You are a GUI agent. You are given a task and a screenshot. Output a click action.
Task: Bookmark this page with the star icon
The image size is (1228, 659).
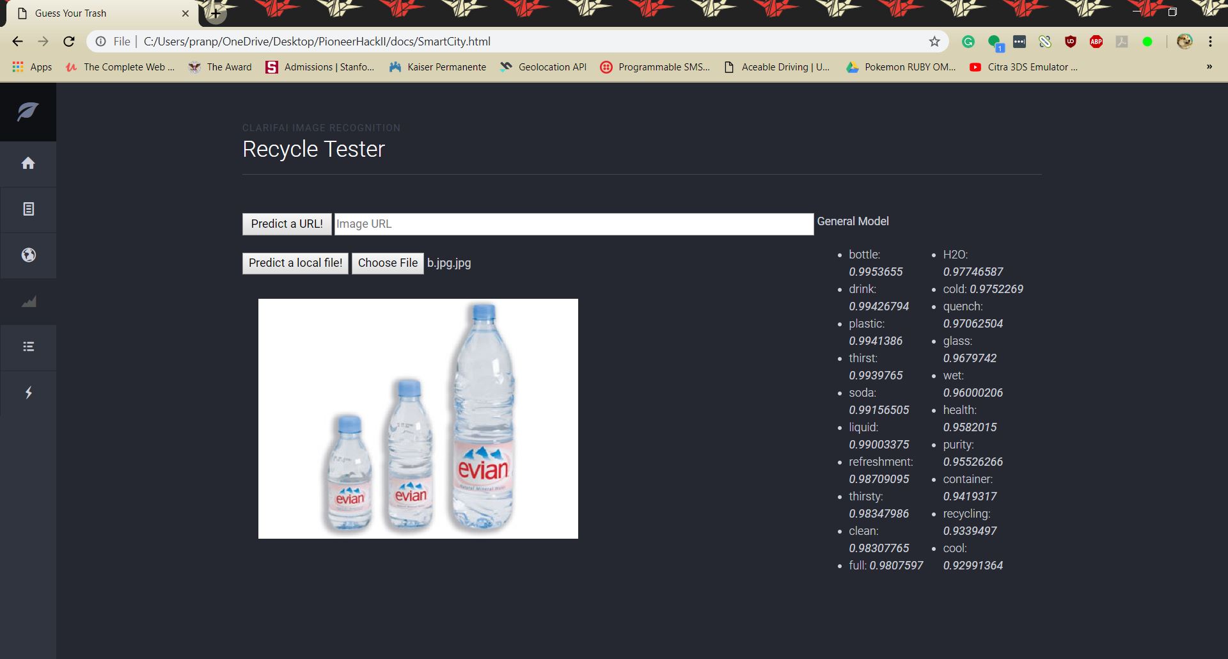click(934, 42)
